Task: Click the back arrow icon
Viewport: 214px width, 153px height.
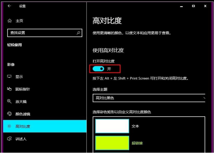Action: click(9, 6)
